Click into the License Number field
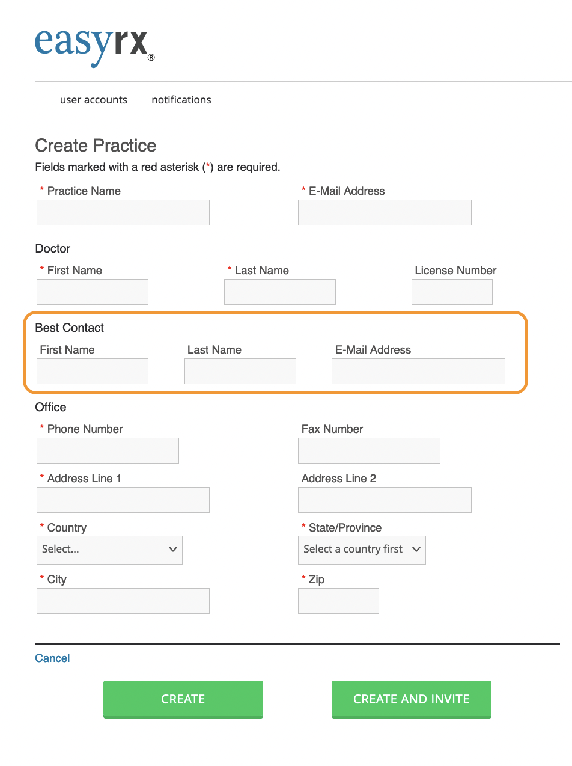The width and height of the screenshot is (572, 766). click(452, 292)
